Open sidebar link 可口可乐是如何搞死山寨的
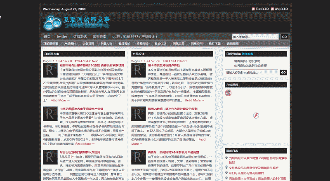330x181 pixels. (246, 173)
